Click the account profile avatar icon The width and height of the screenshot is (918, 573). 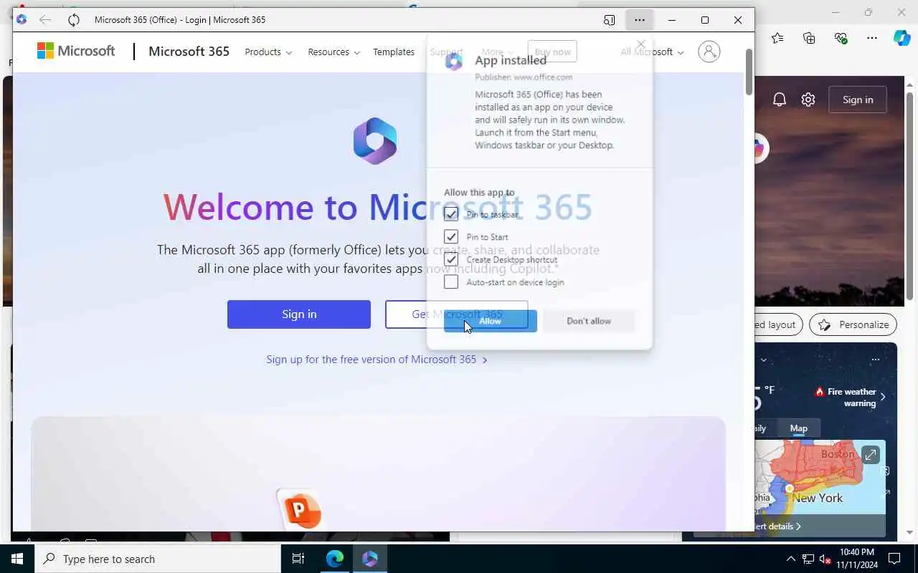coord(709,52)
